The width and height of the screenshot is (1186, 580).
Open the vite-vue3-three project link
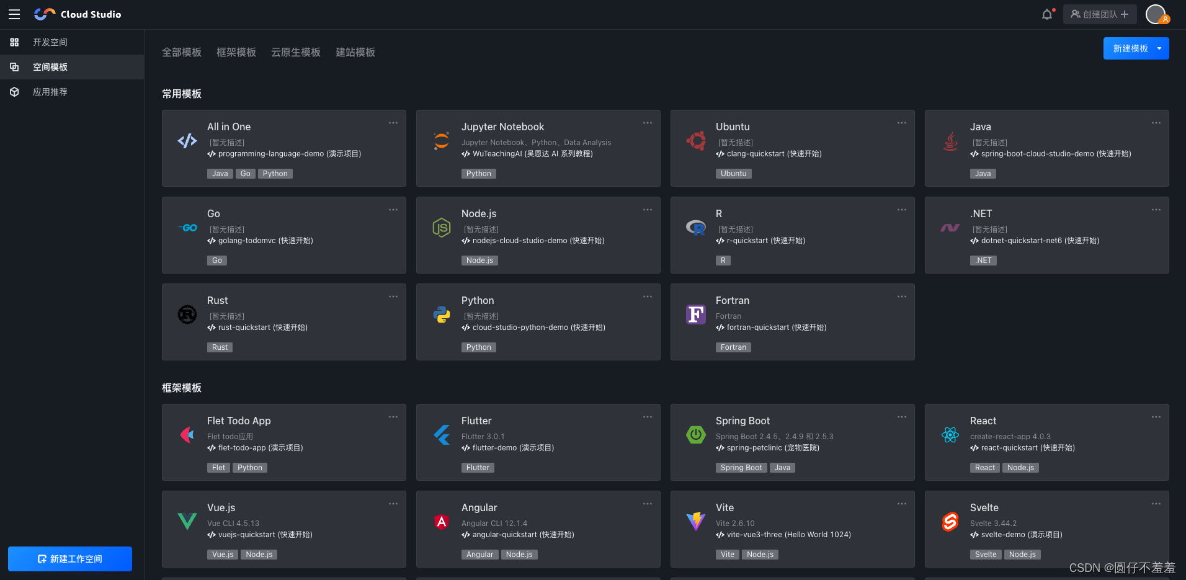click(x=783, y=535)
